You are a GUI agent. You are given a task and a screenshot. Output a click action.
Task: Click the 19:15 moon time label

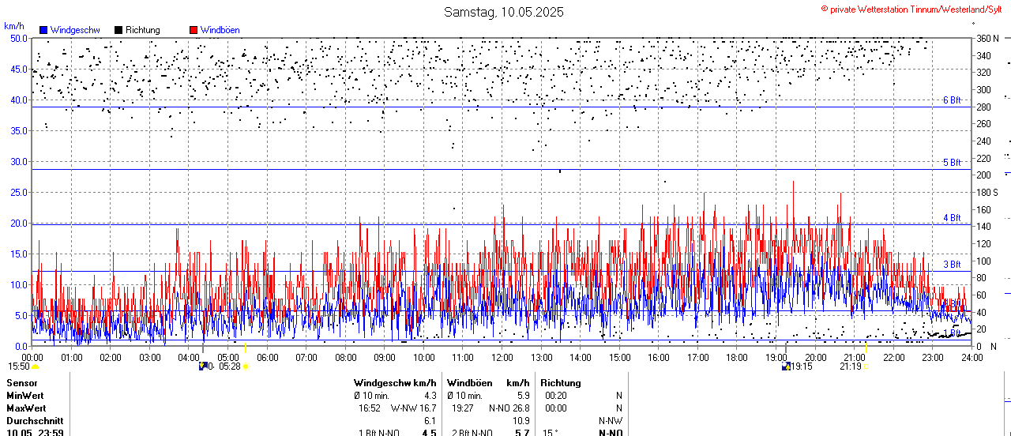802,366
